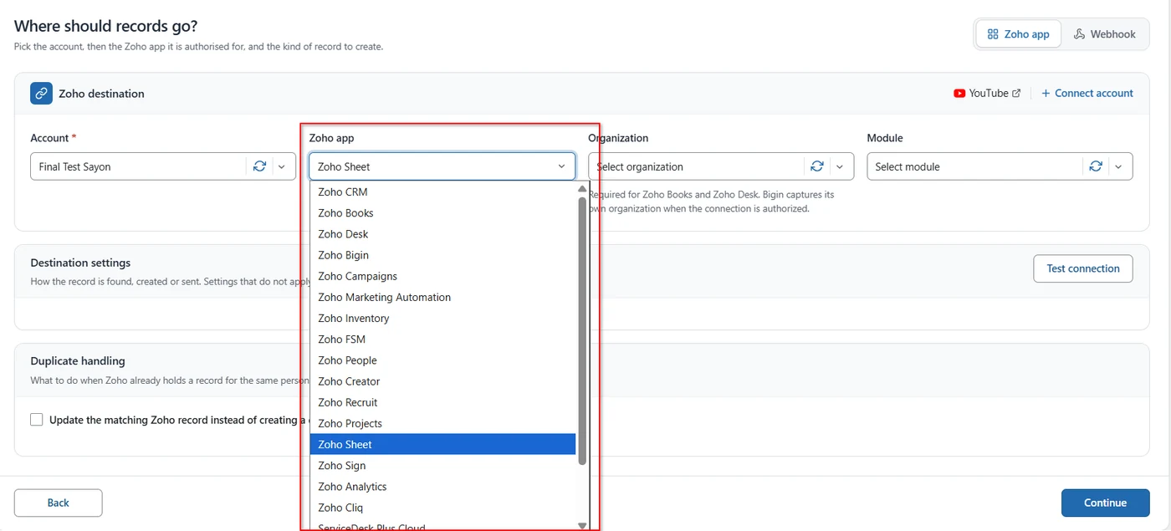
Task: Expand the Account dropdown arrow
Action: point(282,166)
